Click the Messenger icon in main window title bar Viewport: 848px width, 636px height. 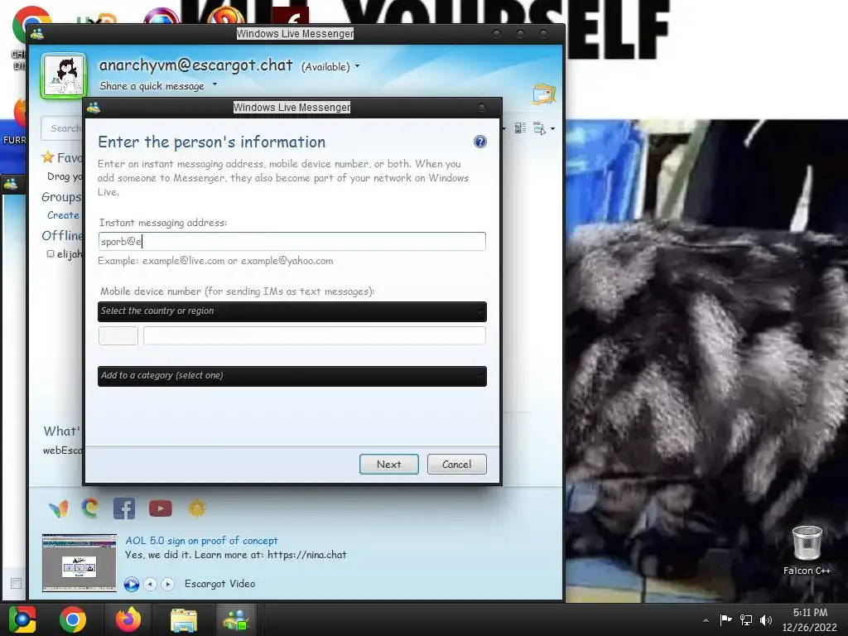coord(37,34)
